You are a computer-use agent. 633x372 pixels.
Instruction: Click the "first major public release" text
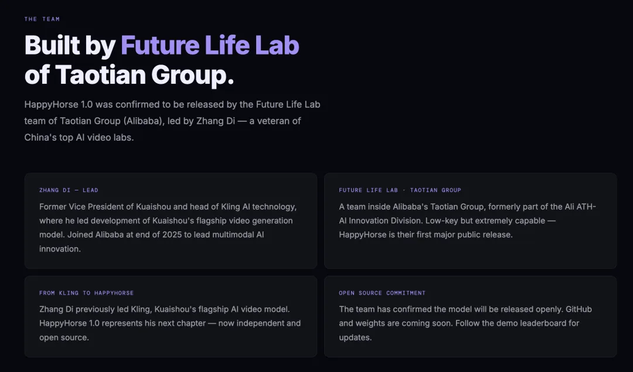click(464, 235)
